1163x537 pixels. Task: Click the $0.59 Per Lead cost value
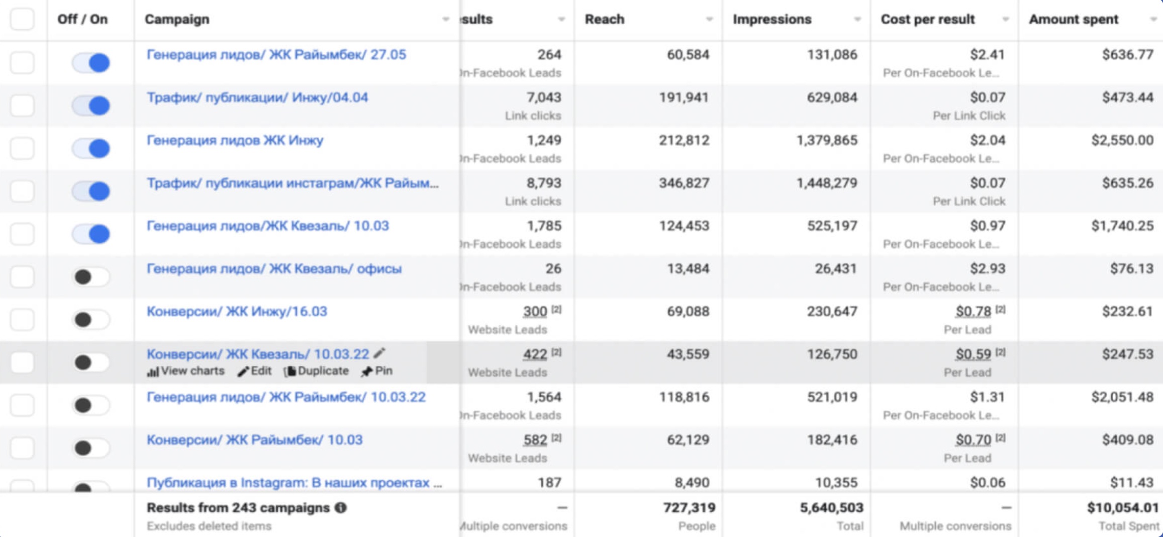point(974,354)
